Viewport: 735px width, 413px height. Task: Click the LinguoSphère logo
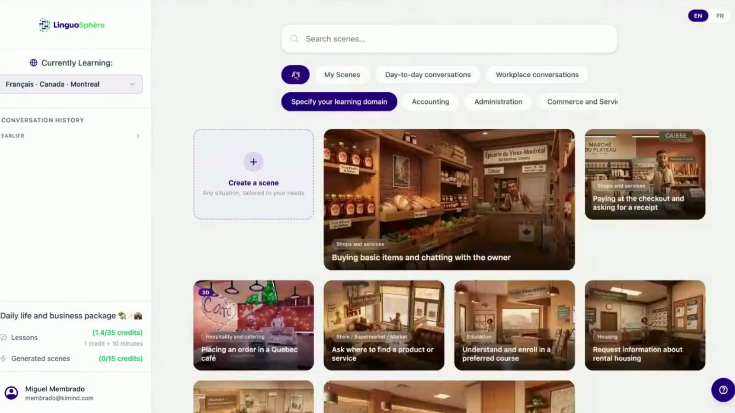point(72,25)
